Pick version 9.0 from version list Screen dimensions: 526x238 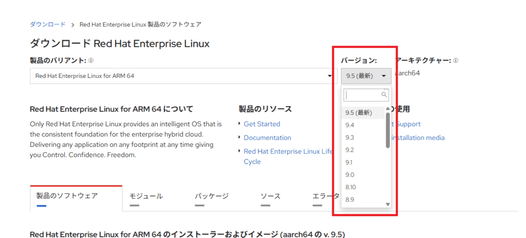coord(350,175)
